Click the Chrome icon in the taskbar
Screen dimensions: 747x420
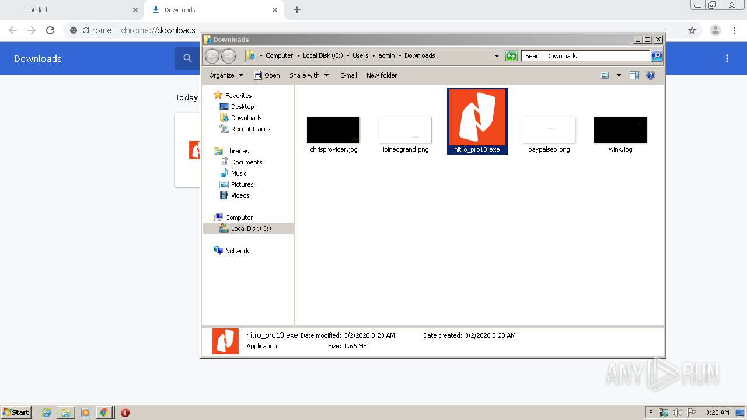coord(104,412)
